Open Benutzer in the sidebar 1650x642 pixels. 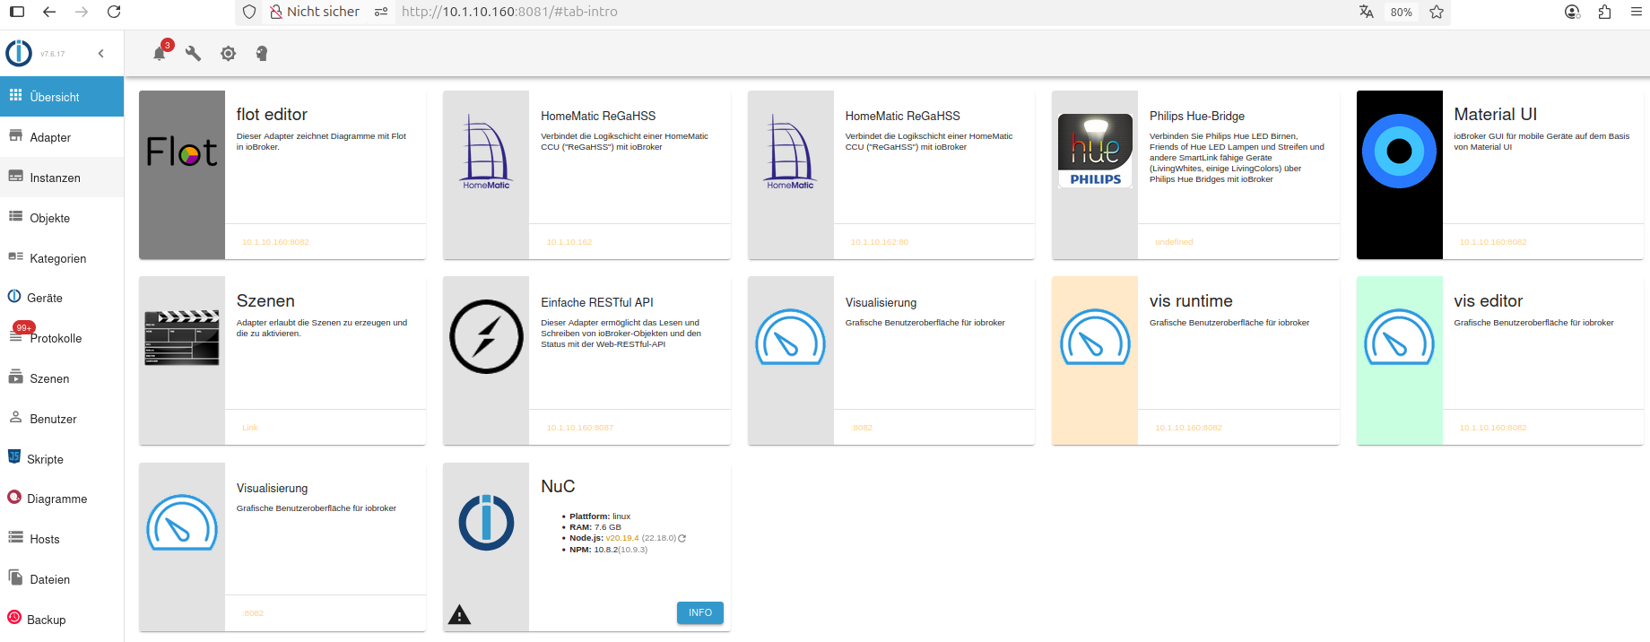point(62,419)
